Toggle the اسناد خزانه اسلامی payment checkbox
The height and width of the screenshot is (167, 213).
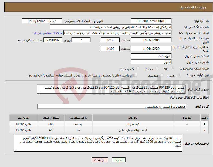(135, 75)
